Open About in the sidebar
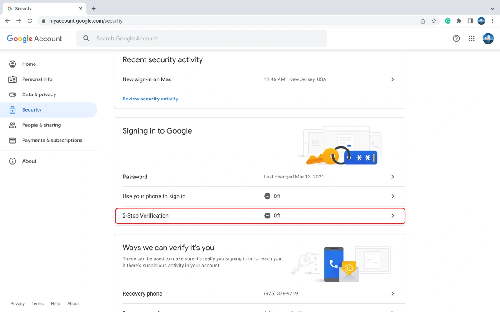Screen dimensions: 500x312 49,161
